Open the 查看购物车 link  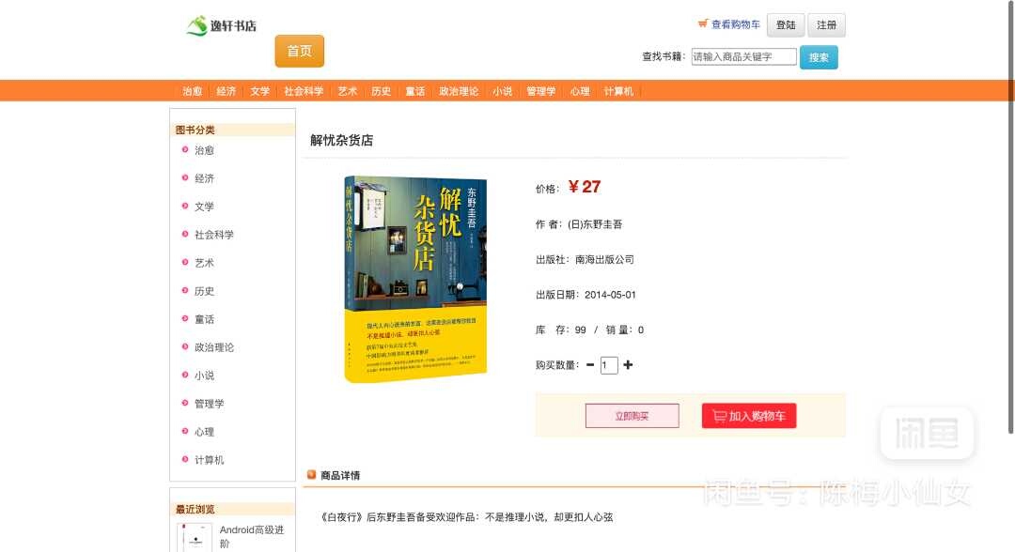click(x=736, y=24)
